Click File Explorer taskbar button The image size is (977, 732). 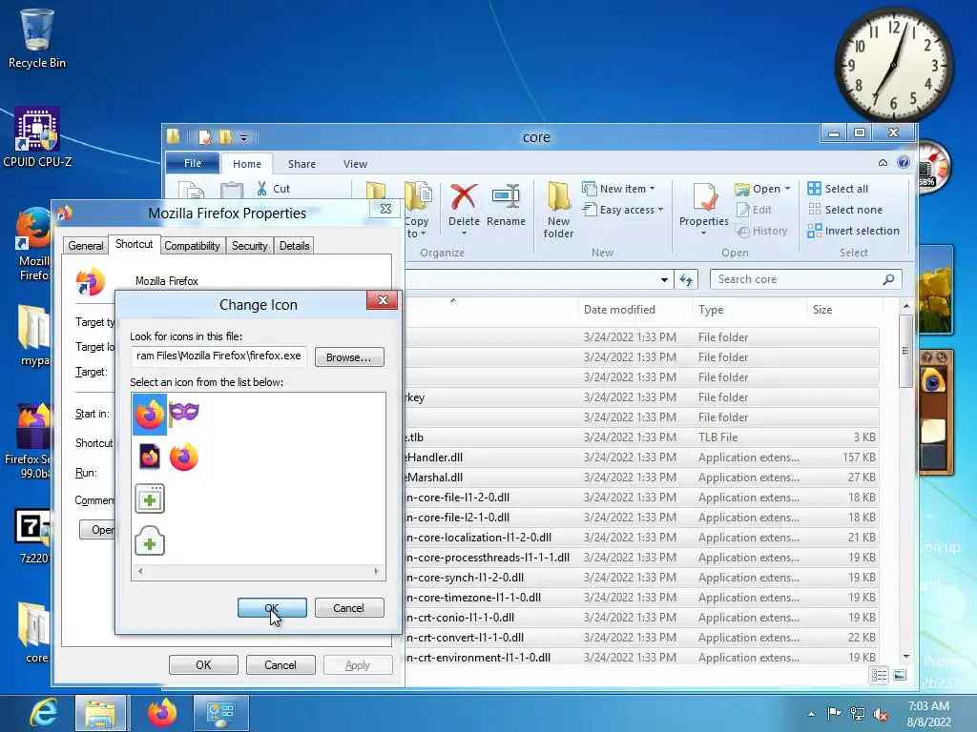(x=100, y=713)
